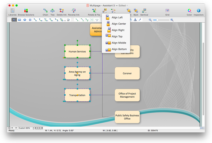The height and width of the screenshot is (143, 212).
Task: Select the Ellipse shape tool
Action: 25,20
